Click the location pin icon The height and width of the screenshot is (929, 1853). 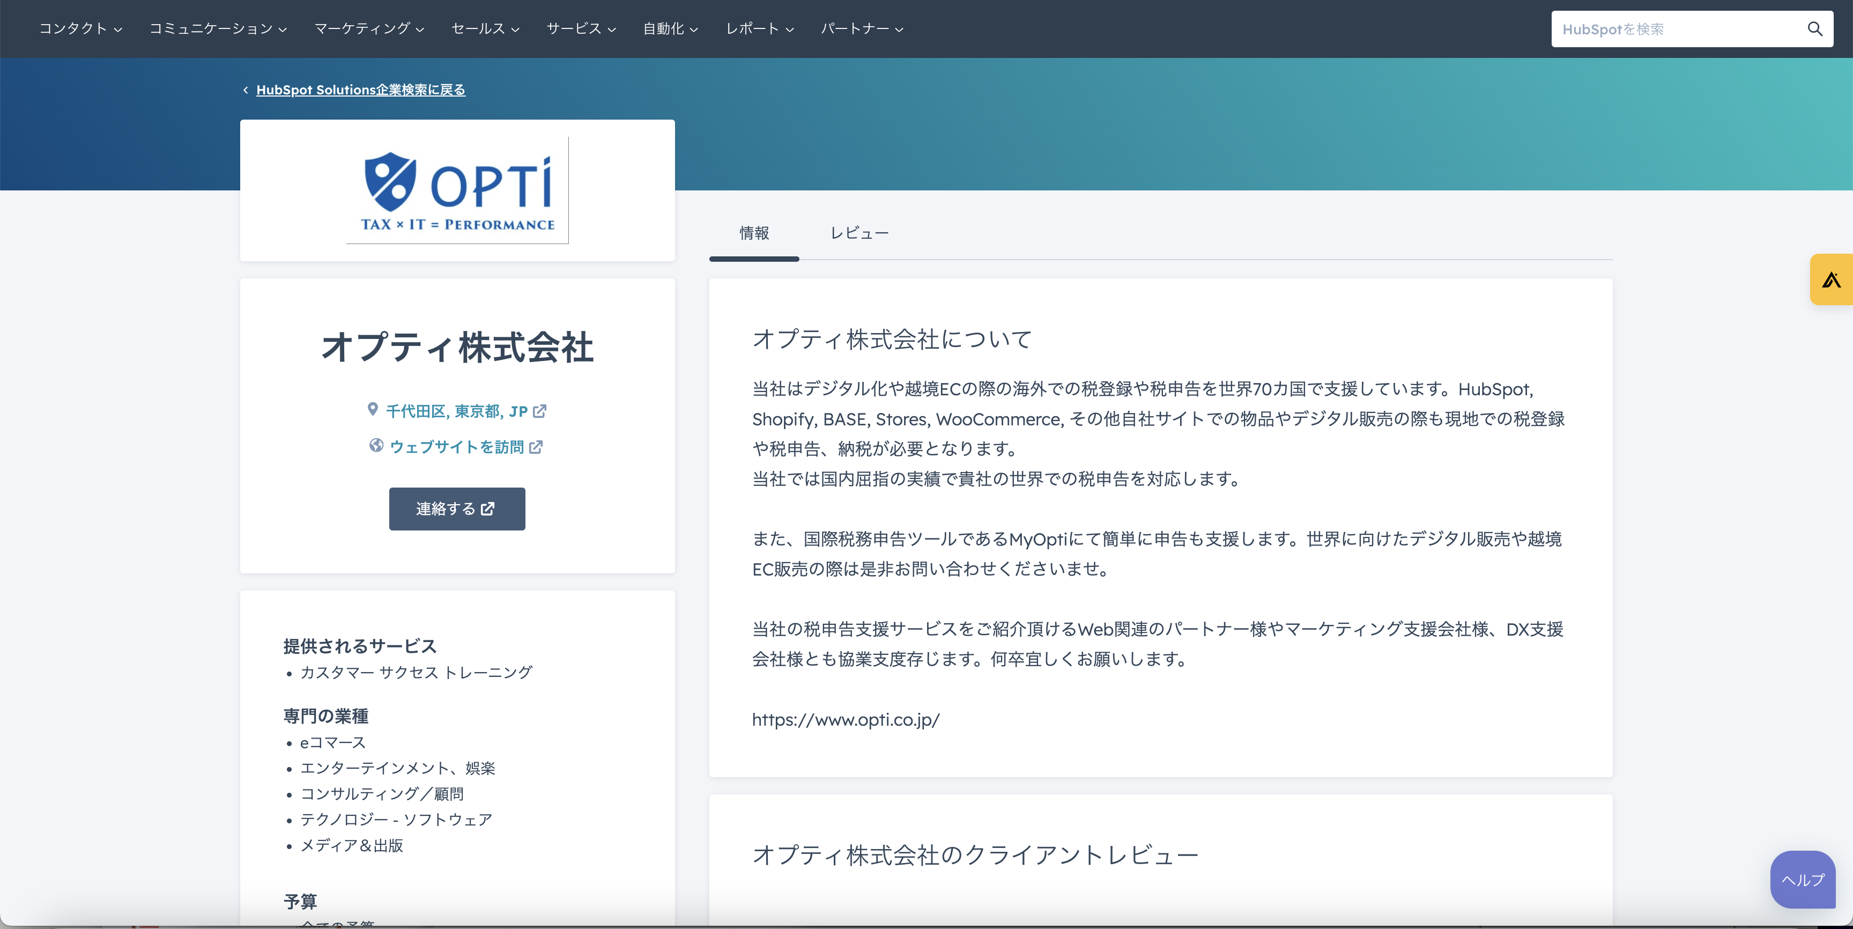pos(373,409)
